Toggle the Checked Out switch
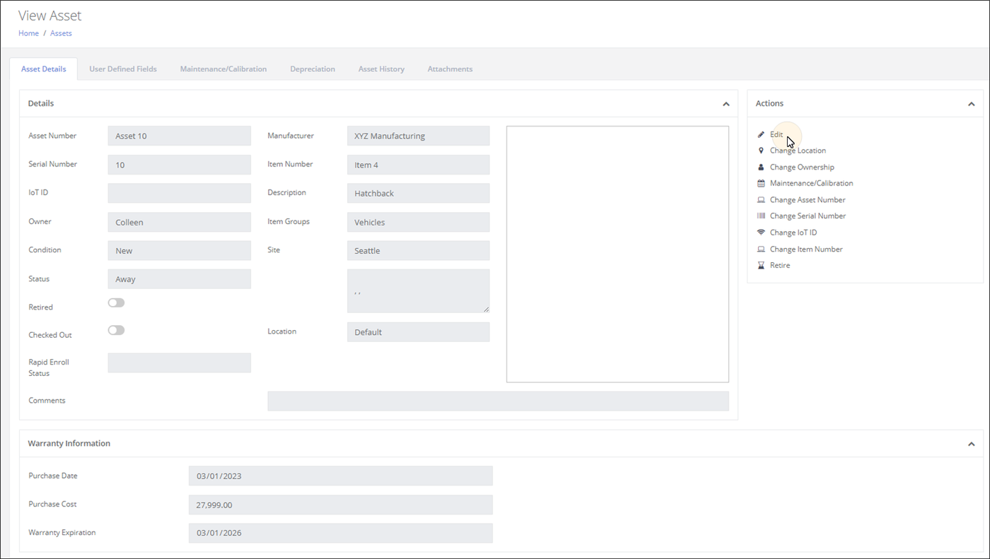Viewport: 990px width, 559px height. (x=116, y=330)
